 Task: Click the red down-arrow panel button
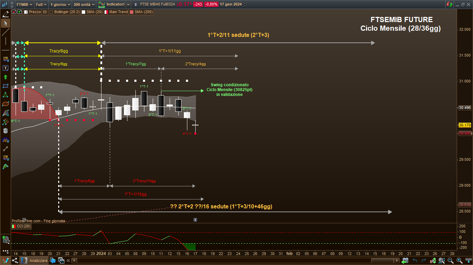(x=14, y=12)
